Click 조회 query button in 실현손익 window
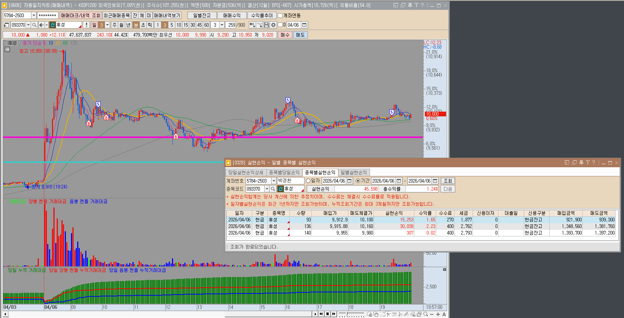Screen dimensions: 624x318 point(448,181)
